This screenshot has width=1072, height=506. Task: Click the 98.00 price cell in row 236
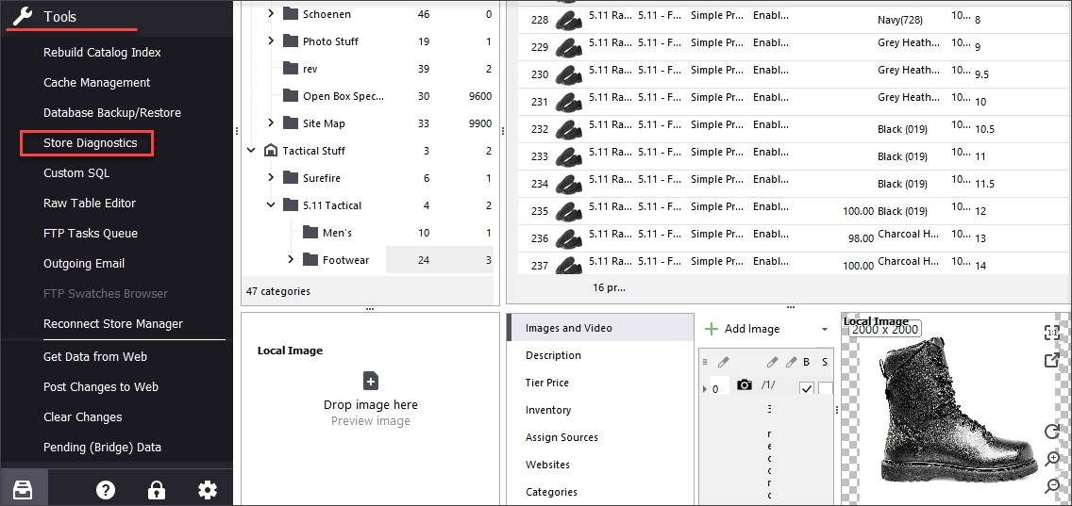pyautogui.click(x=860, y=238)
